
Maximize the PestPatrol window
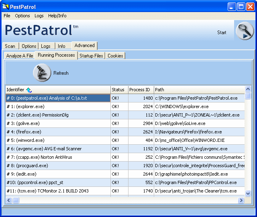tap(241, 7)
